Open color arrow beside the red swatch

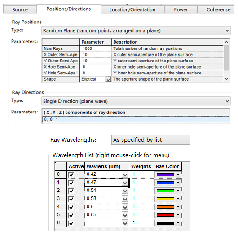click(x=178, y=215)
